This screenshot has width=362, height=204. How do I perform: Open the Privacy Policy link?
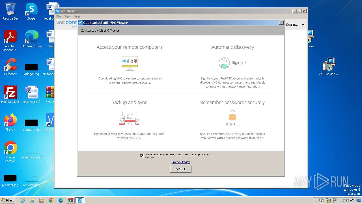(x=180, y=162)
